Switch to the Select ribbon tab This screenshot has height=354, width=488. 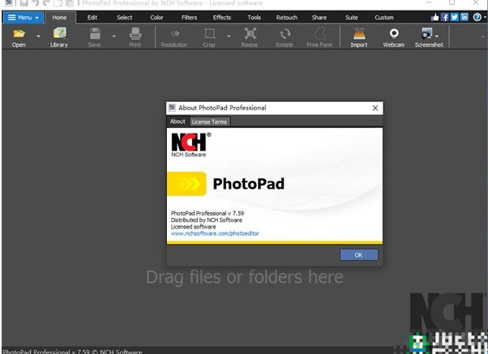pos(125,18)
